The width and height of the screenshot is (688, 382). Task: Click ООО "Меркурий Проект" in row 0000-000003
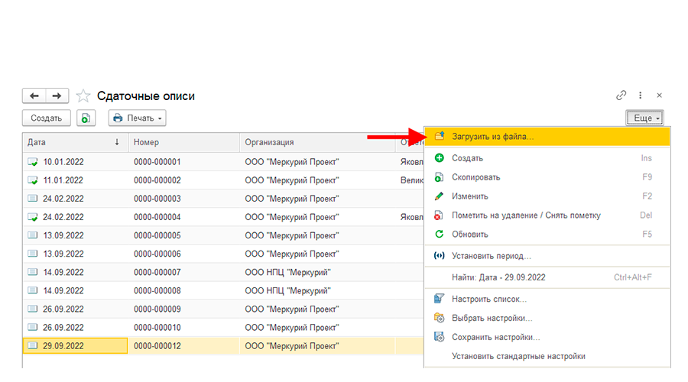(317, 199)
